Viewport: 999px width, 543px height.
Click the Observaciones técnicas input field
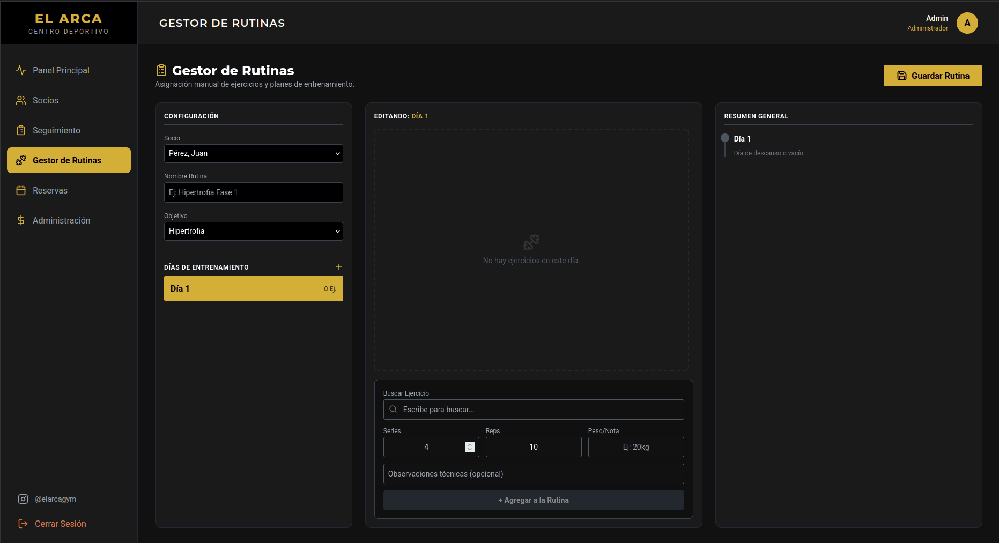tap(533, 474)
